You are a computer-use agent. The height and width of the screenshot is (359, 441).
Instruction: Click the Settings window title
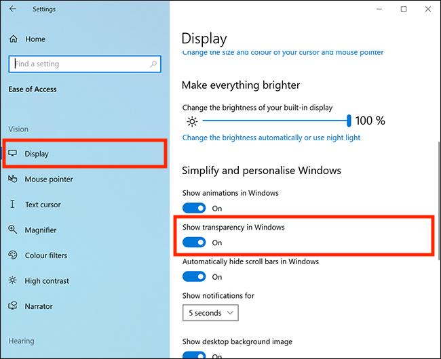pyautogui.click(x=44, y=9)
